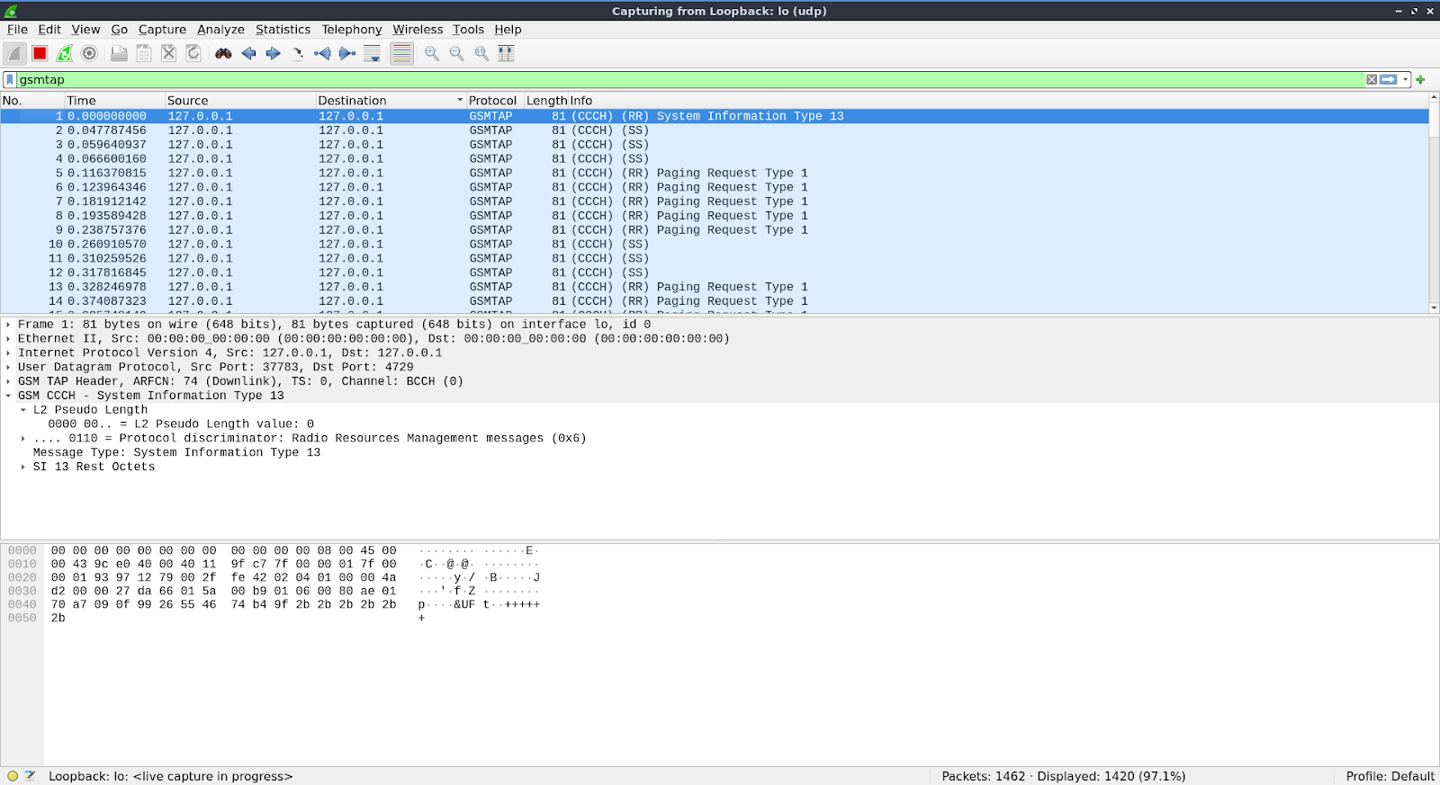The height and width of the screenshot is (785, 1440).
Task: Open the File menu
Action: (17, 30)
